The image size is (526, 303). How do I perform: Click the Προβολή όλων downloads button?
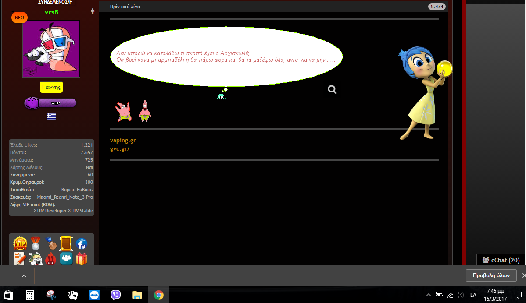[x=491, y=275]
